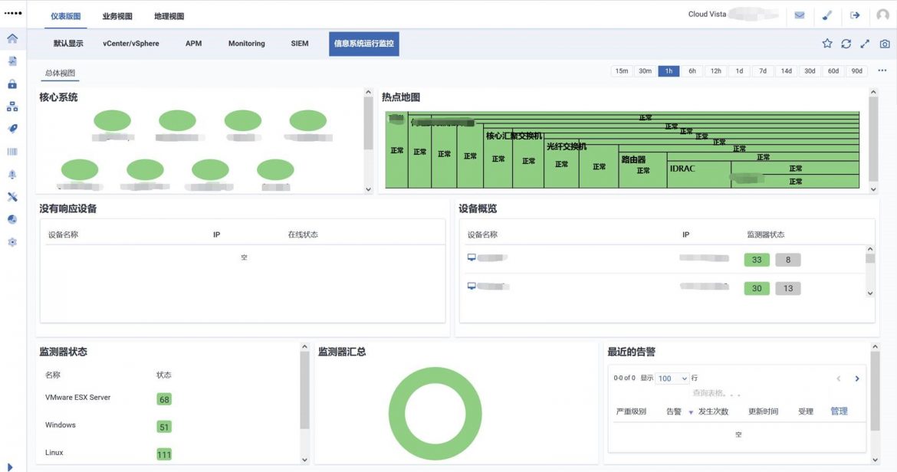
Task: Open the alerts bell icon in the sidebar
Action: coord(11,174)
